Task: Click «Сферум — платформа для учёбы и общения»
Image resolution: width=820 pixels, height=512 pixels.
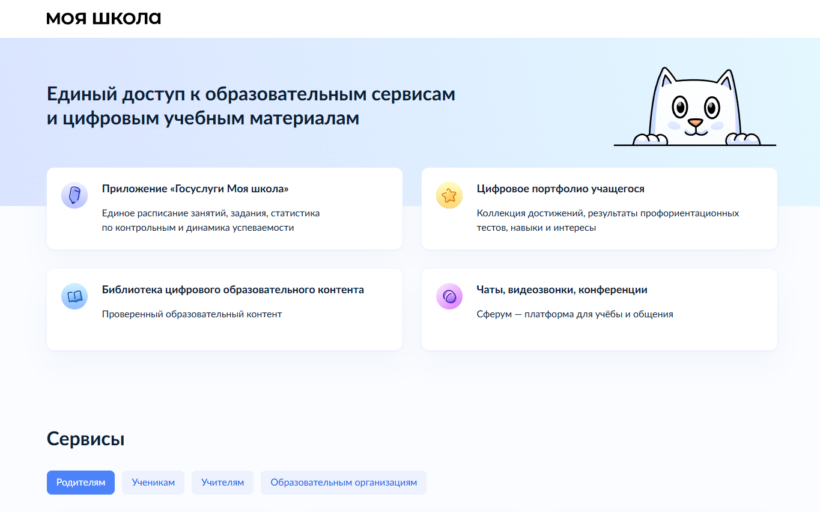Action: pyautogui.click(x=575, y=314)
